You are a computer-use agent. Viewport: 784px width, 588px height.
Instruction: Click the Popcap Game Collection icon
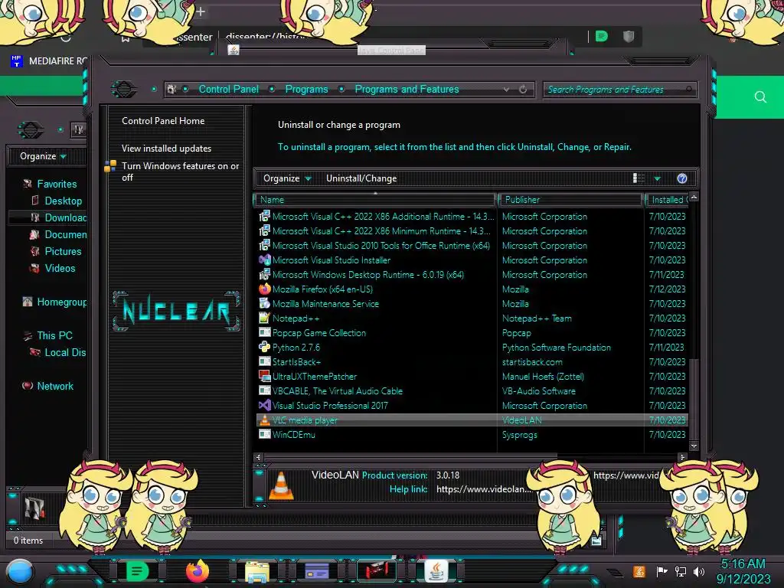click(264, 333)
